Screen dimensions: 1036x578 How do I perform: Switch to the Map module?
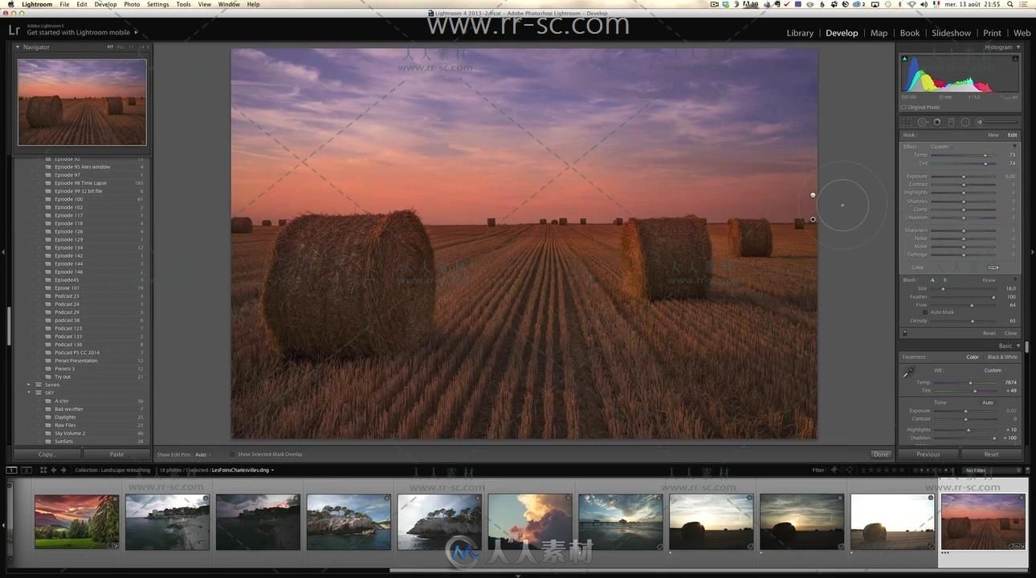(x=879, y=33)
